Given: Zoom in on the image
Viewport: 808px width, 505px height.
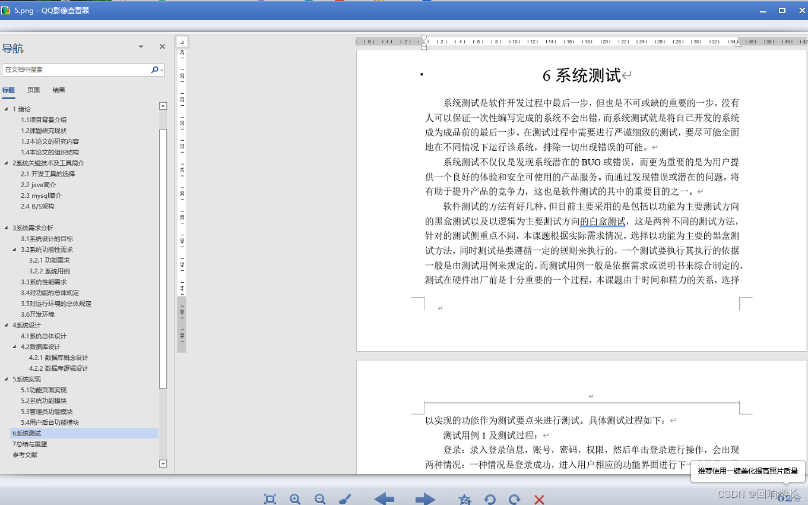Looking at the screenshot, I should (295, 497).
